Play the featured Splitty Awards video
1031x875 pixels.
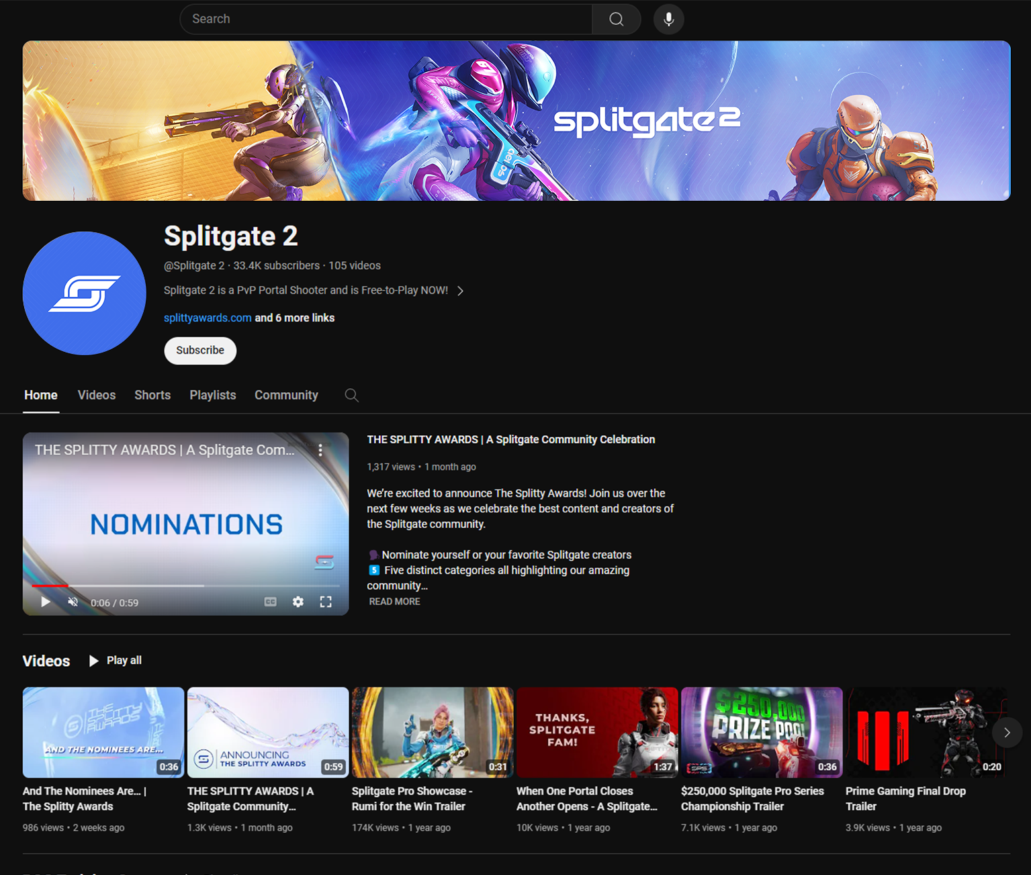(x=46, y=602)
